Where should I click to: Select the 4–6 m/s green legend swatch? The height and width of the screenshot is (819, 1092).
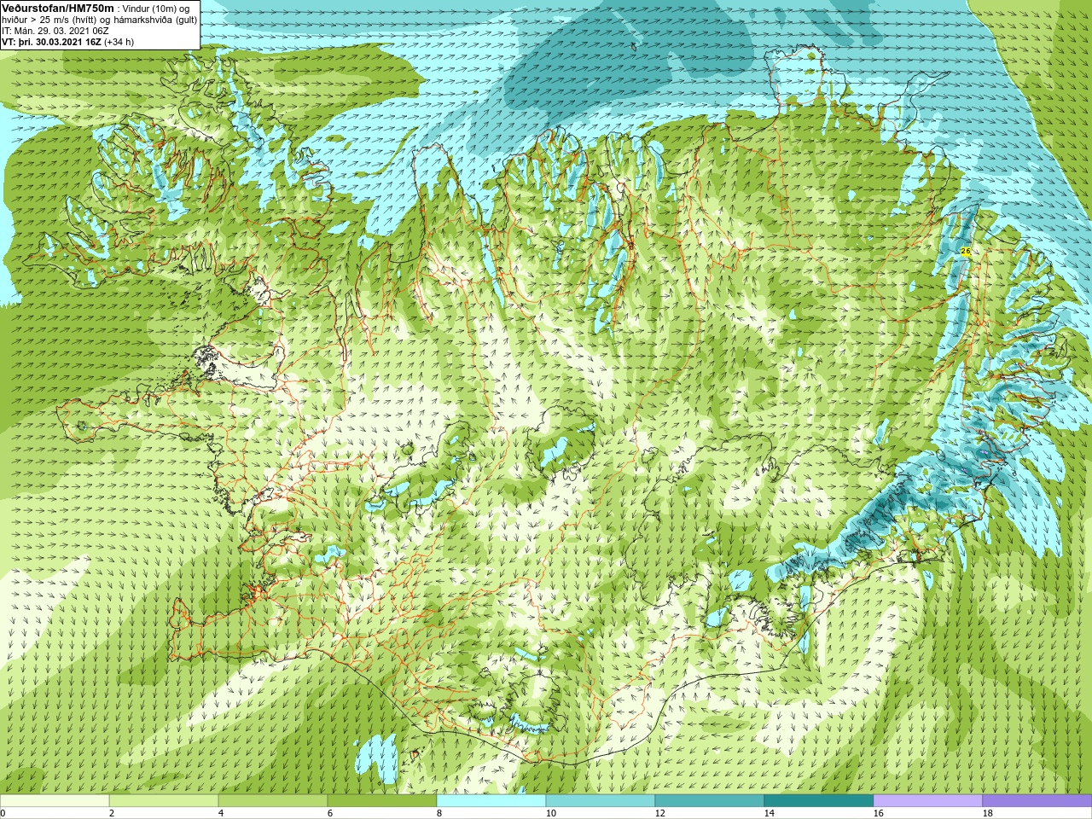pos(273,801)
